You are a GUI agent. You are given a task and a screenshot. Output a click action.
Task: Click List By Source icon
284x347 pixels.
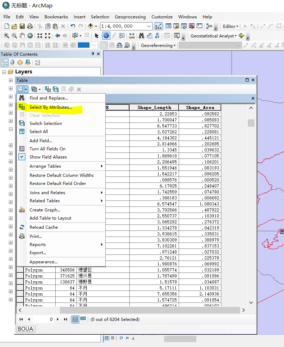(12, 62)
